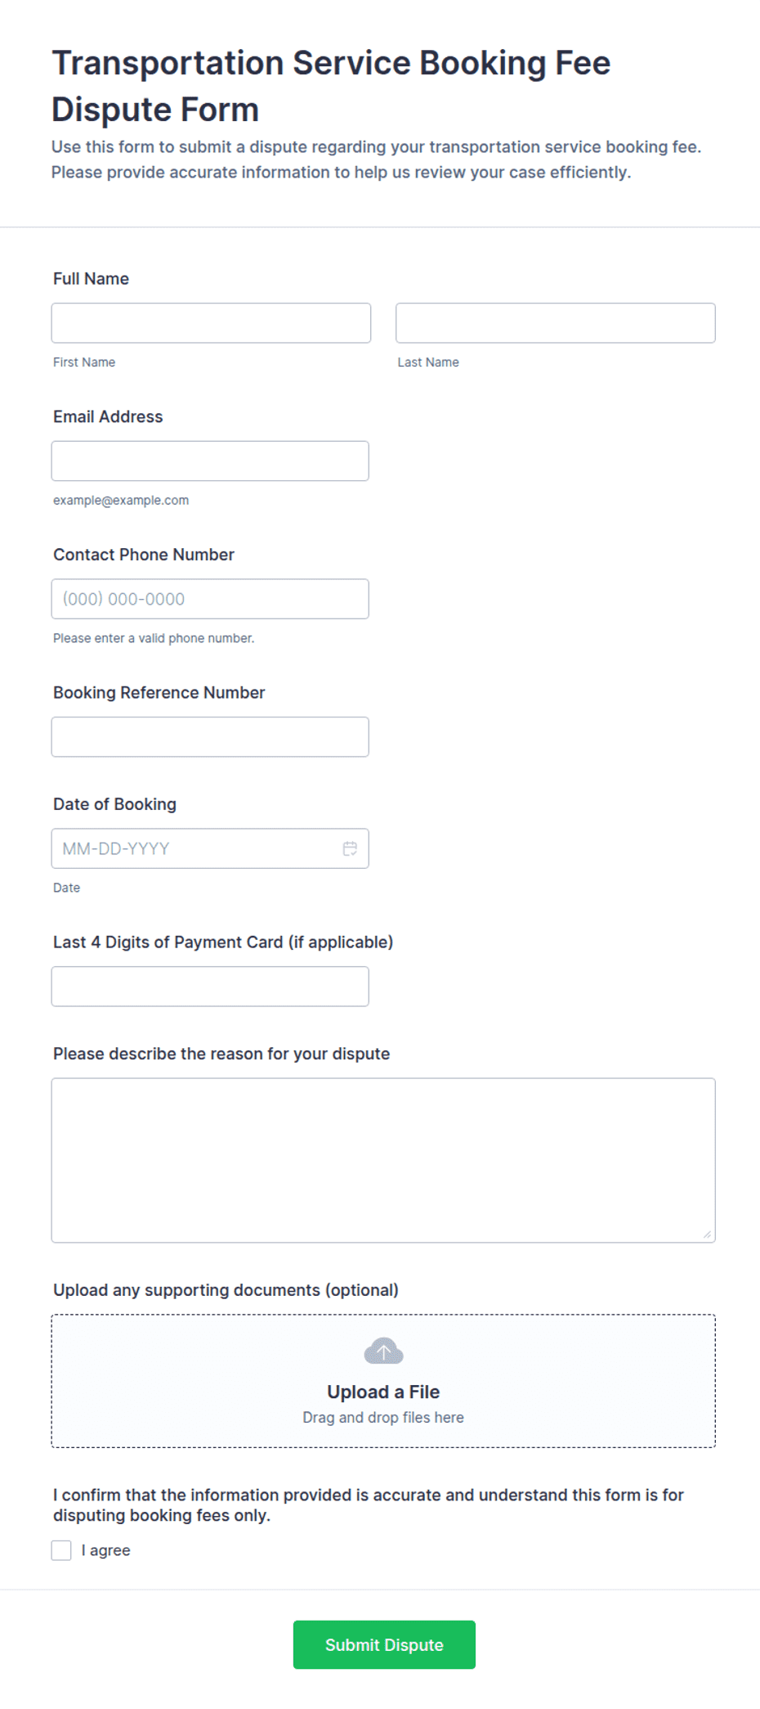Click the Email Address label
The image size is (760, 1709).
click(108, 416)
